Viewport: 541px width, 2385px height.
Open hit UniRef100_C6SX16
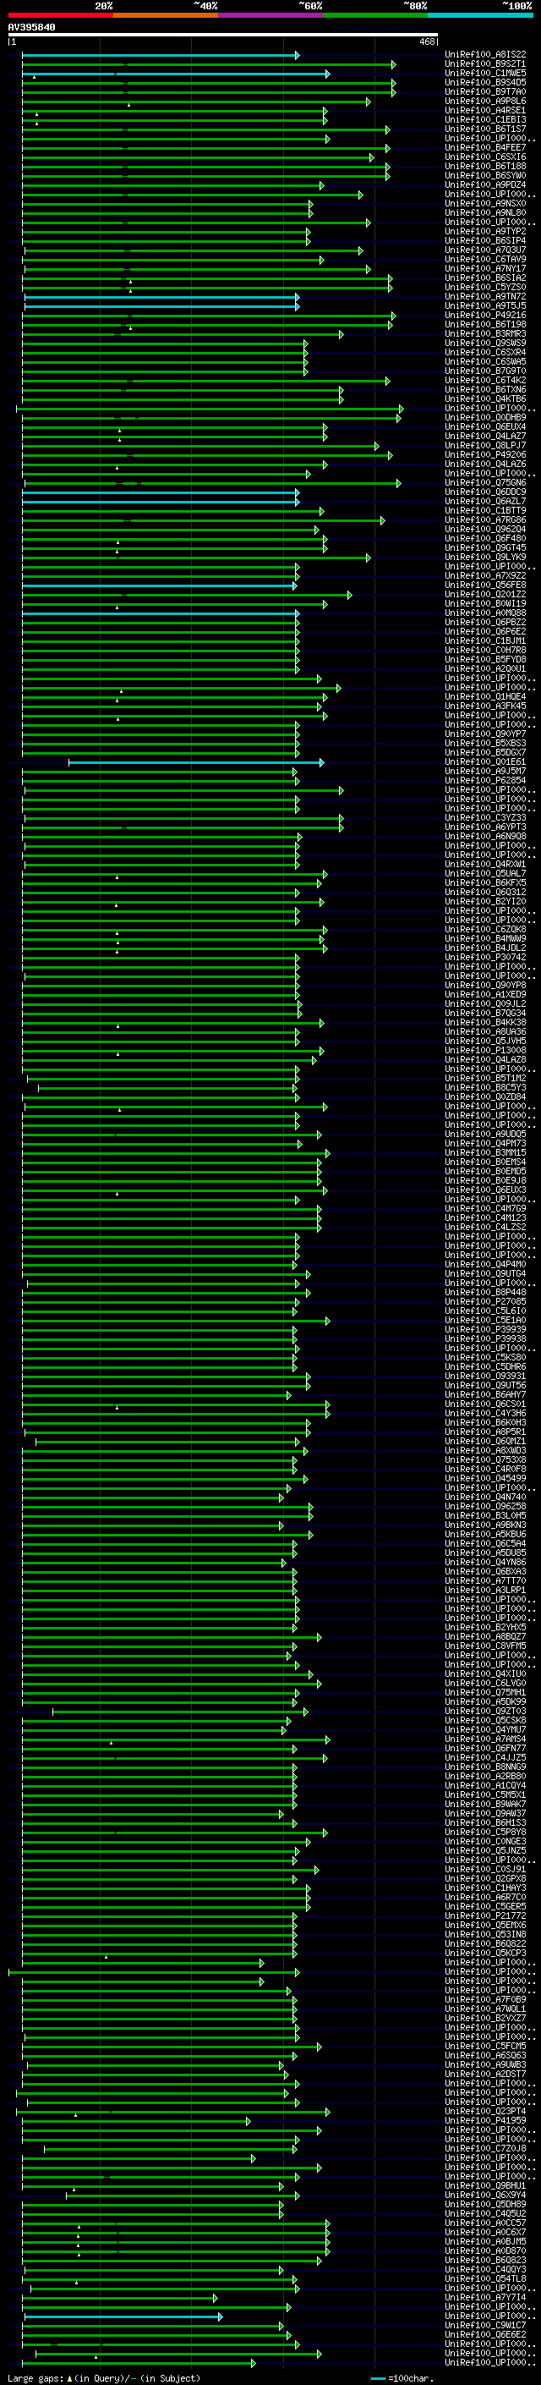tap(485, 157)
